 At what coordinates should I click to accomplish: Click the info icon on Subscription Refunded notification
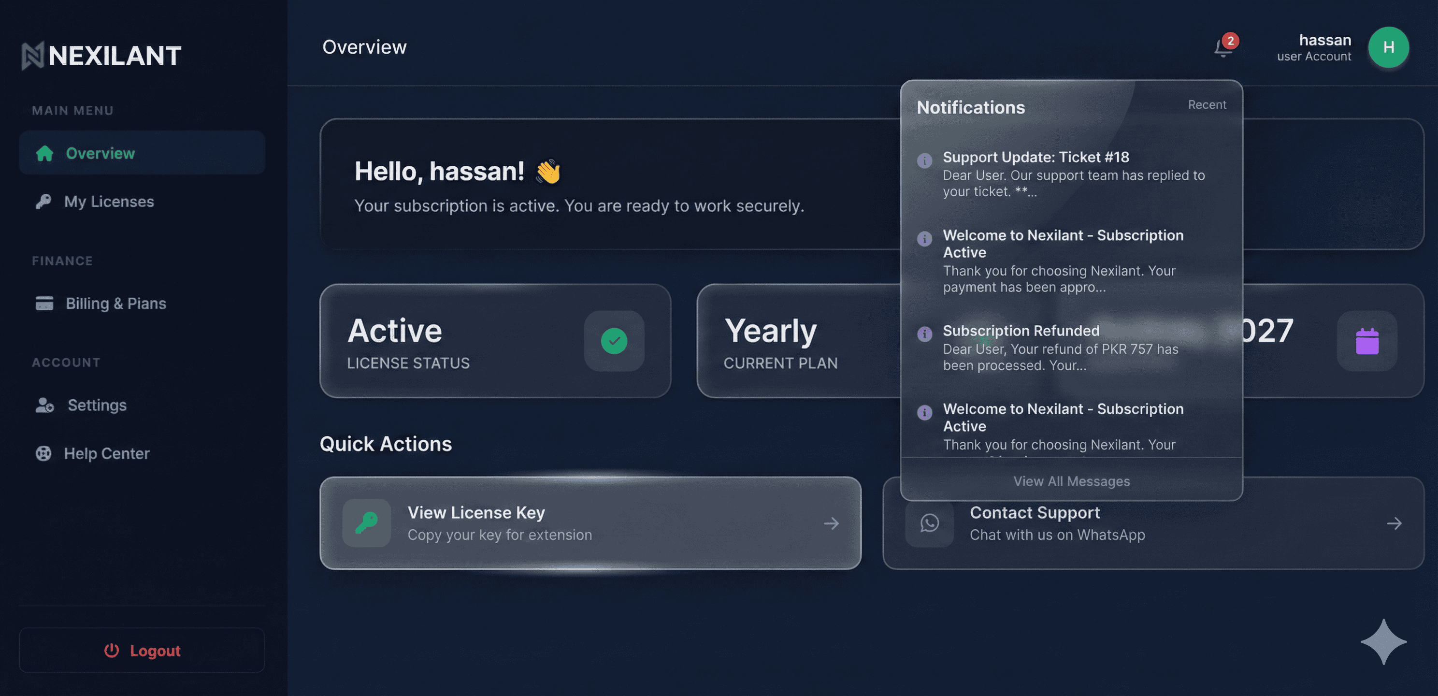925,334
